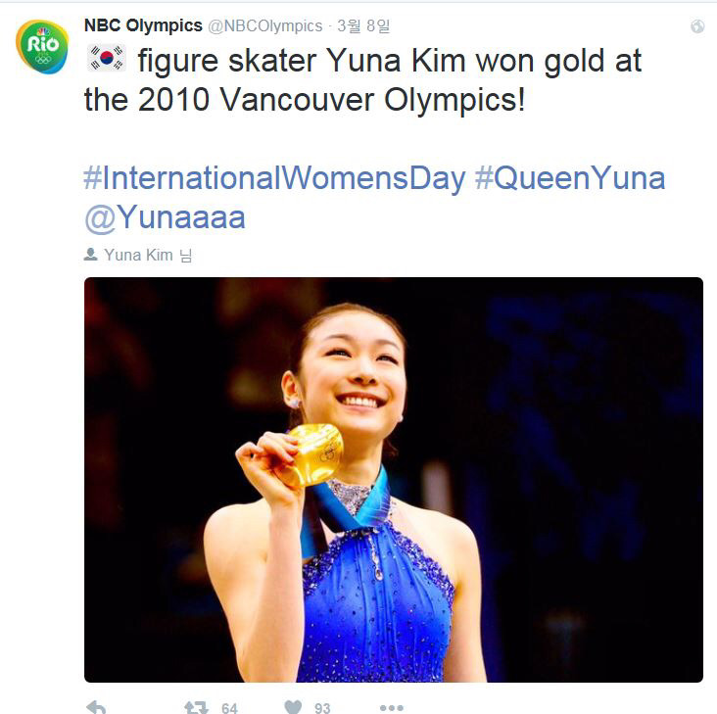Viewport: 717px width, 714px height.
Task: Open the NBC Olympics profile name
Action: [143, 25]
